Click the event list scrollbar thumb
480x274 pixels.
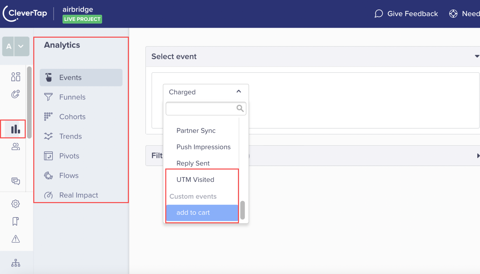[243, 210]
